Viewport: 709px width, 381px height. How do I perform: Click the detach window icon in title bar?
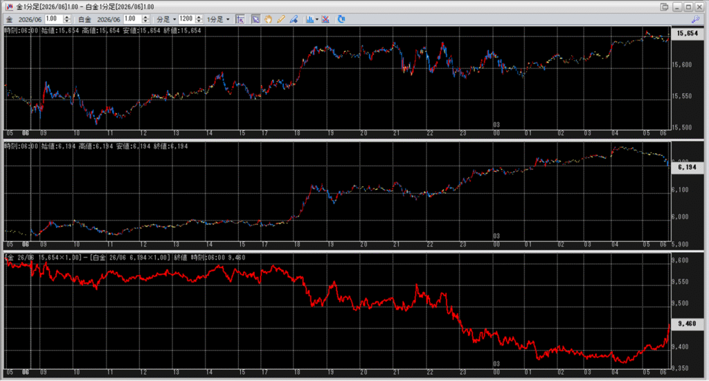[x=665, y=6]
